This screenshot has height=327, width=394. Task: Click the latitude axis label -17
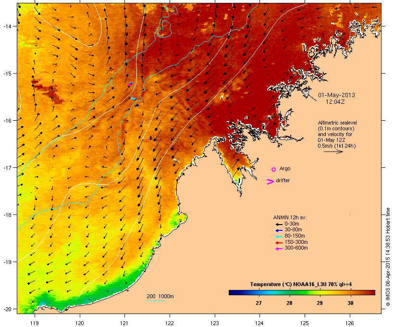click(7, 167)
